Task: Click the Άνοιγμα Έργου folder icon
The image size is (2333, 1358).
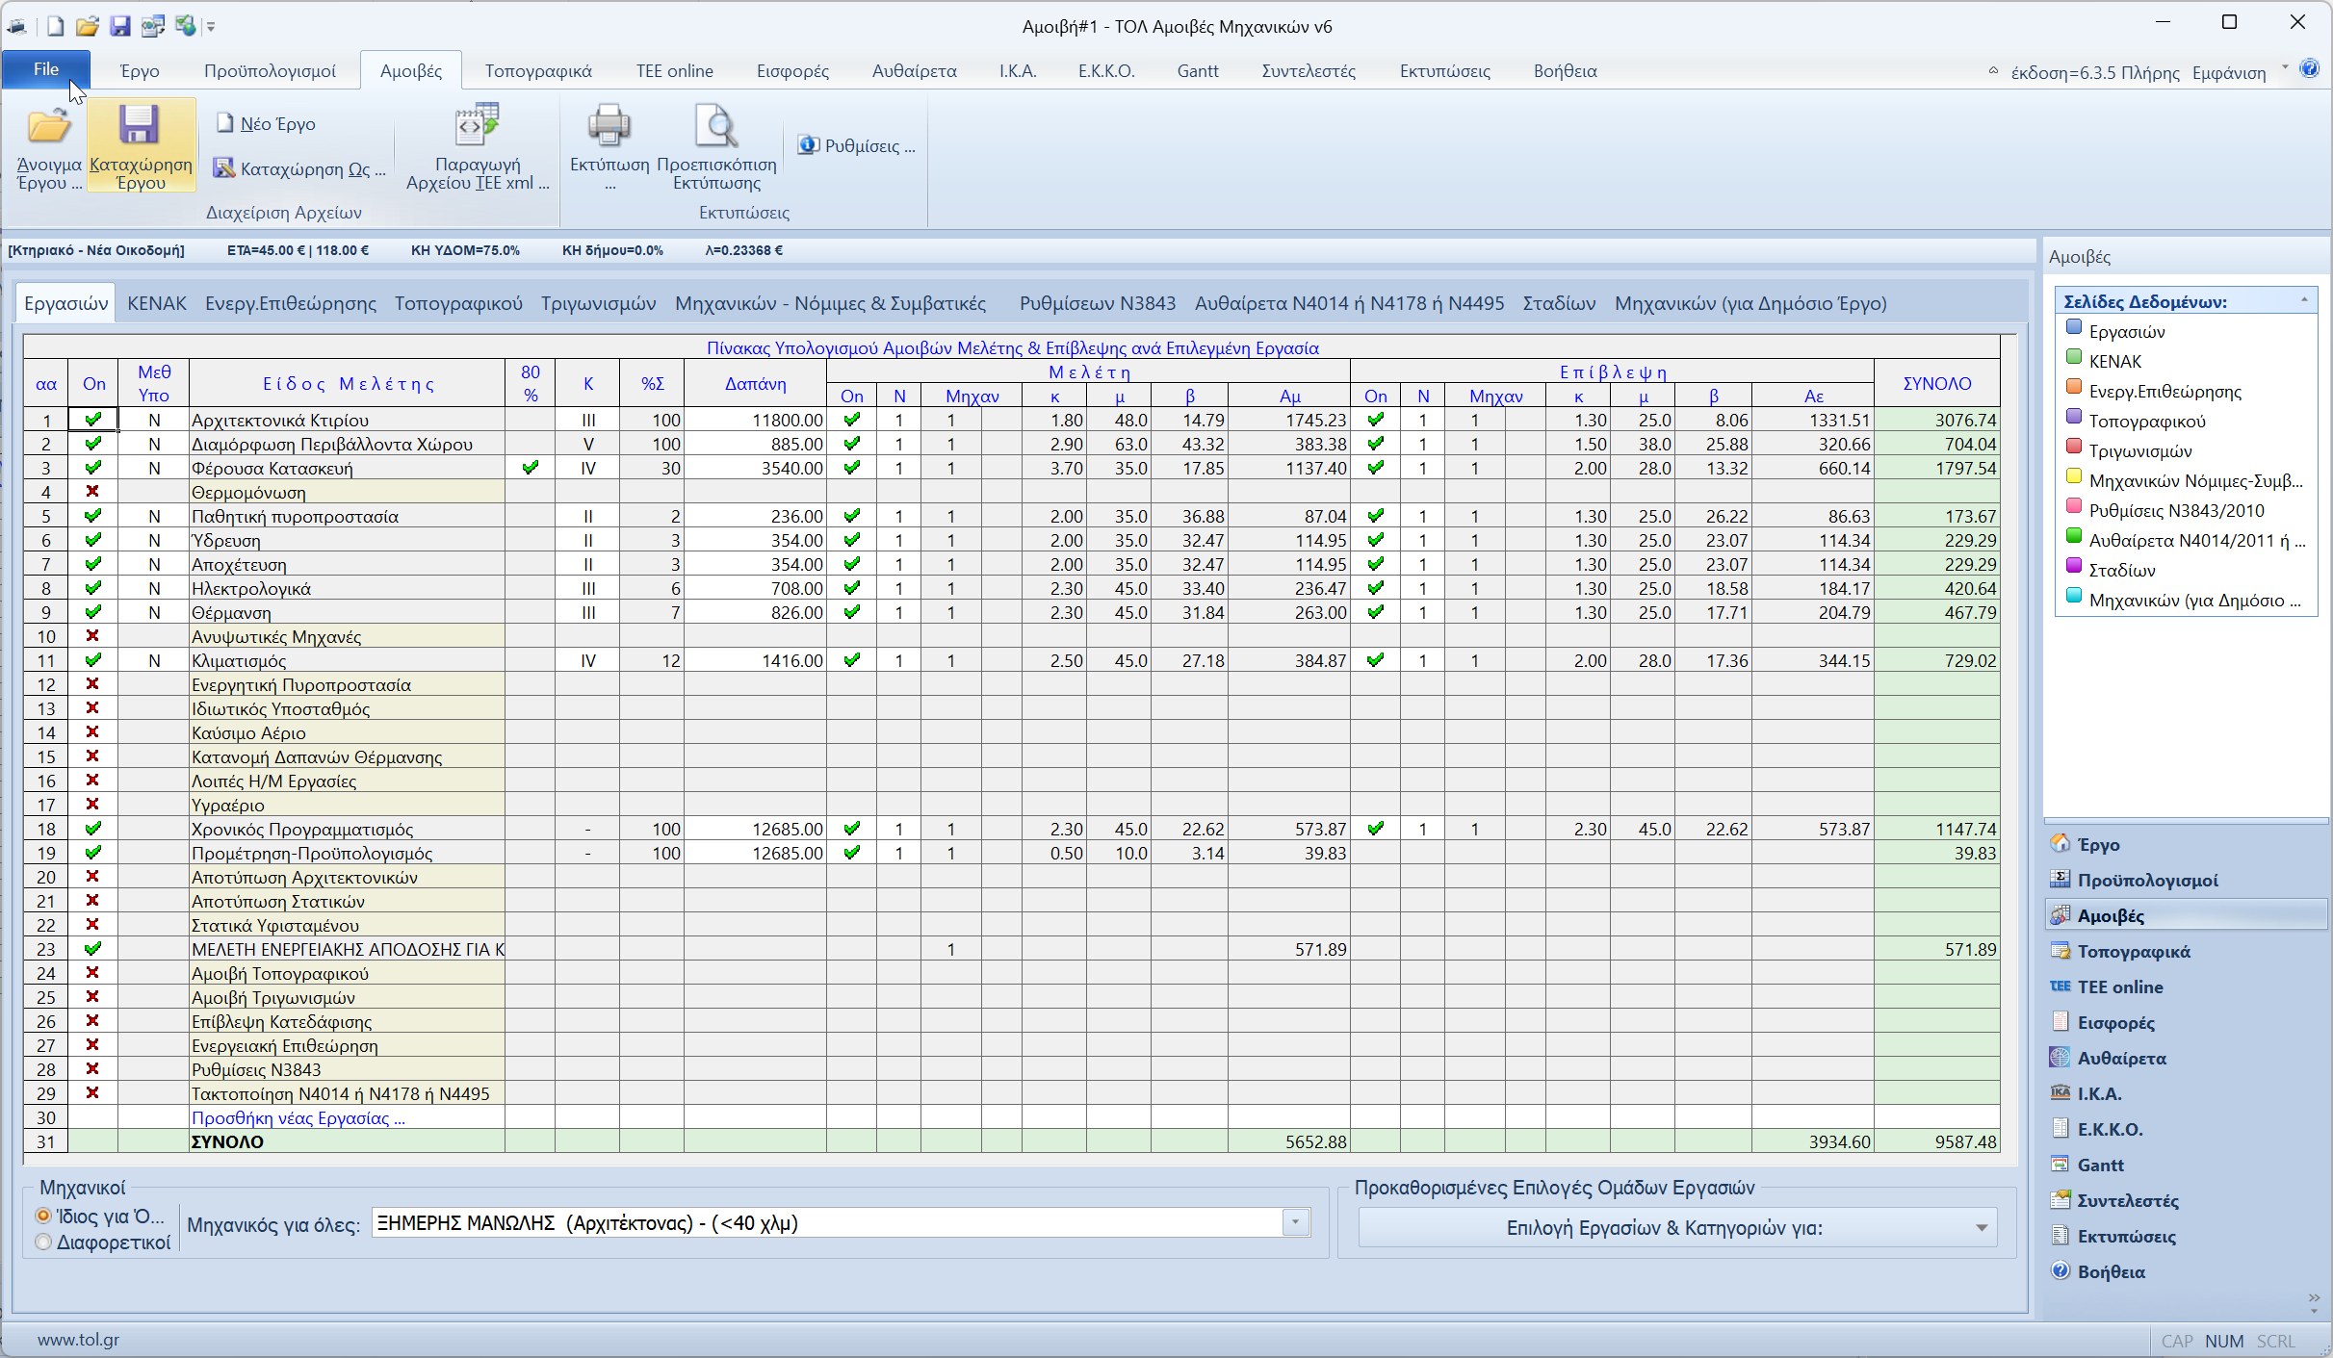Action: [48, 127]
